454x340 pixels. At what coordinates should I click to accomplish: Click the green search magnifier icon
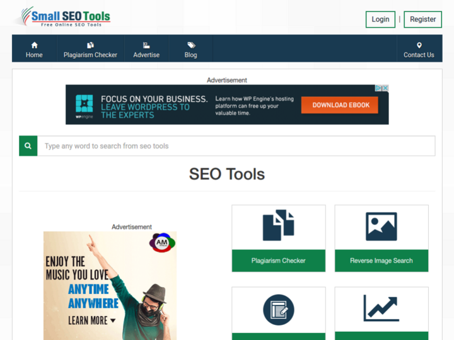click(28, 145)
